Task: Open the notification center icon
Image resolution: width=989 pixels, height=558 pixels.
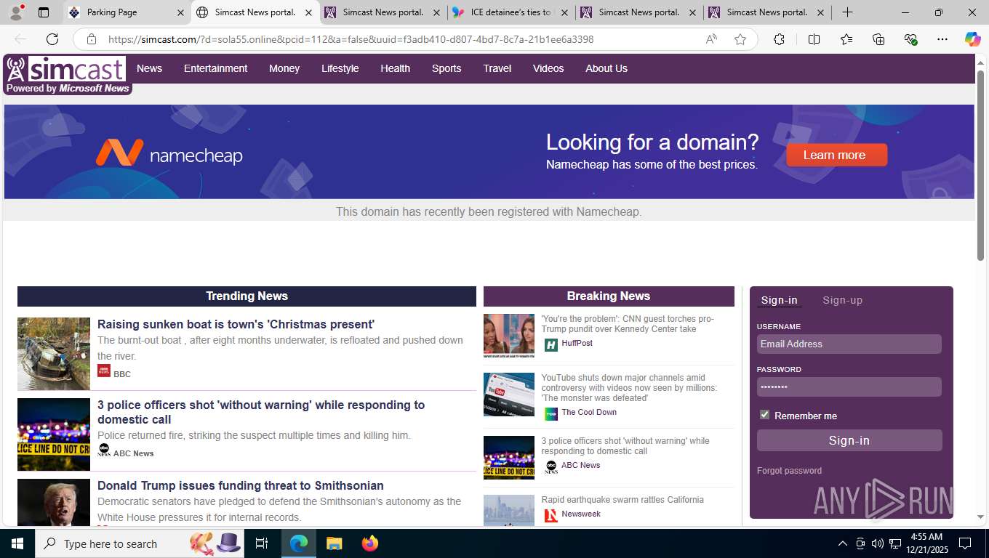Action: click(965, 543)
